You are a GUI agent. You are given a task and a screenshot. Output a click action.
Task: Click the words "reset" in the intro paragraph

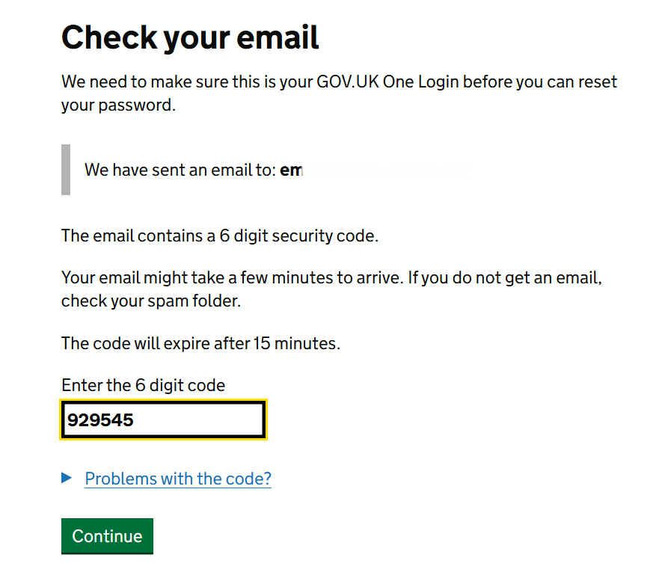[597, 82]
